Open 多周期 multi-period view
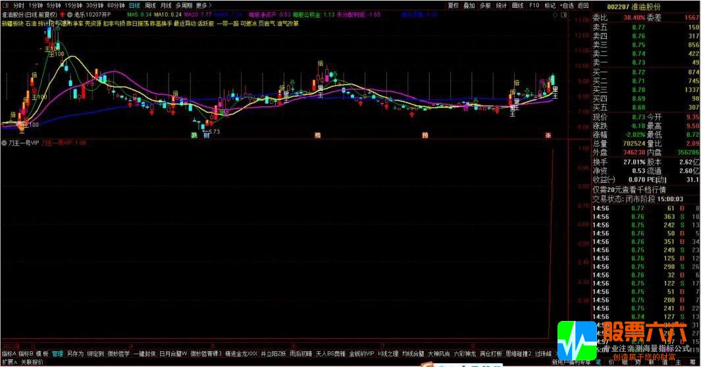The height and width of the screenshot is (367, 701). 183,6
